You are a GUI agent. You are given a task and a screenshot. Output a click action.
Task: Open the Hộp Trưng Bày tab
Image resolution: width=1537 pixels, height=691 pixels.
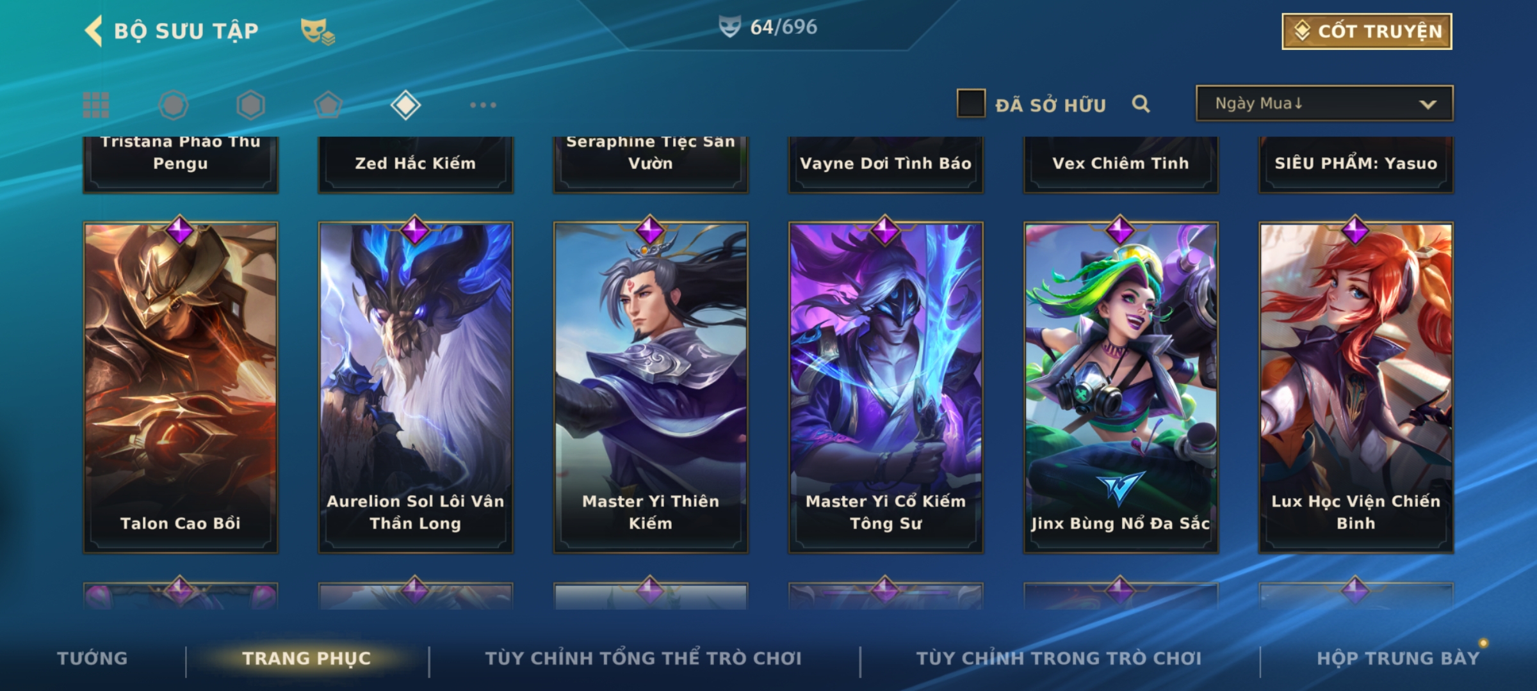coord(1399,658)
